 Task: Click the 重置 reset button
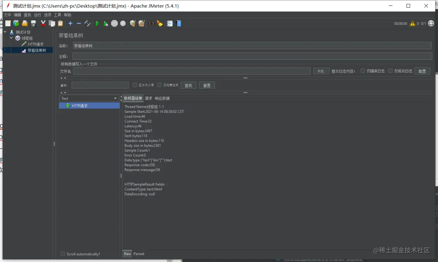pyautogui.click(x=207, y=85)
